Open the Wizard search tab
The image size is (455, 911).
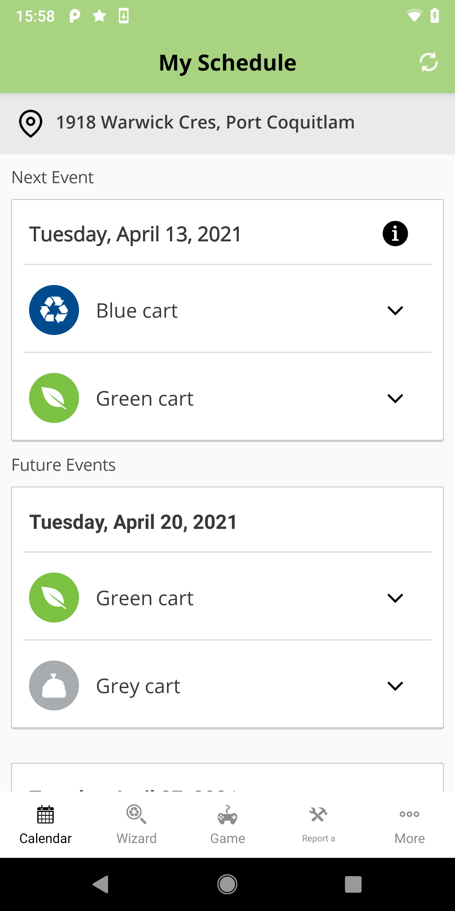tap(136, 825)
